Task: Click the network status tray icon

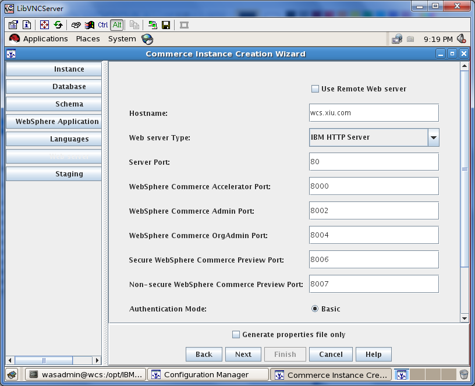Action: [x=397, y=39]
